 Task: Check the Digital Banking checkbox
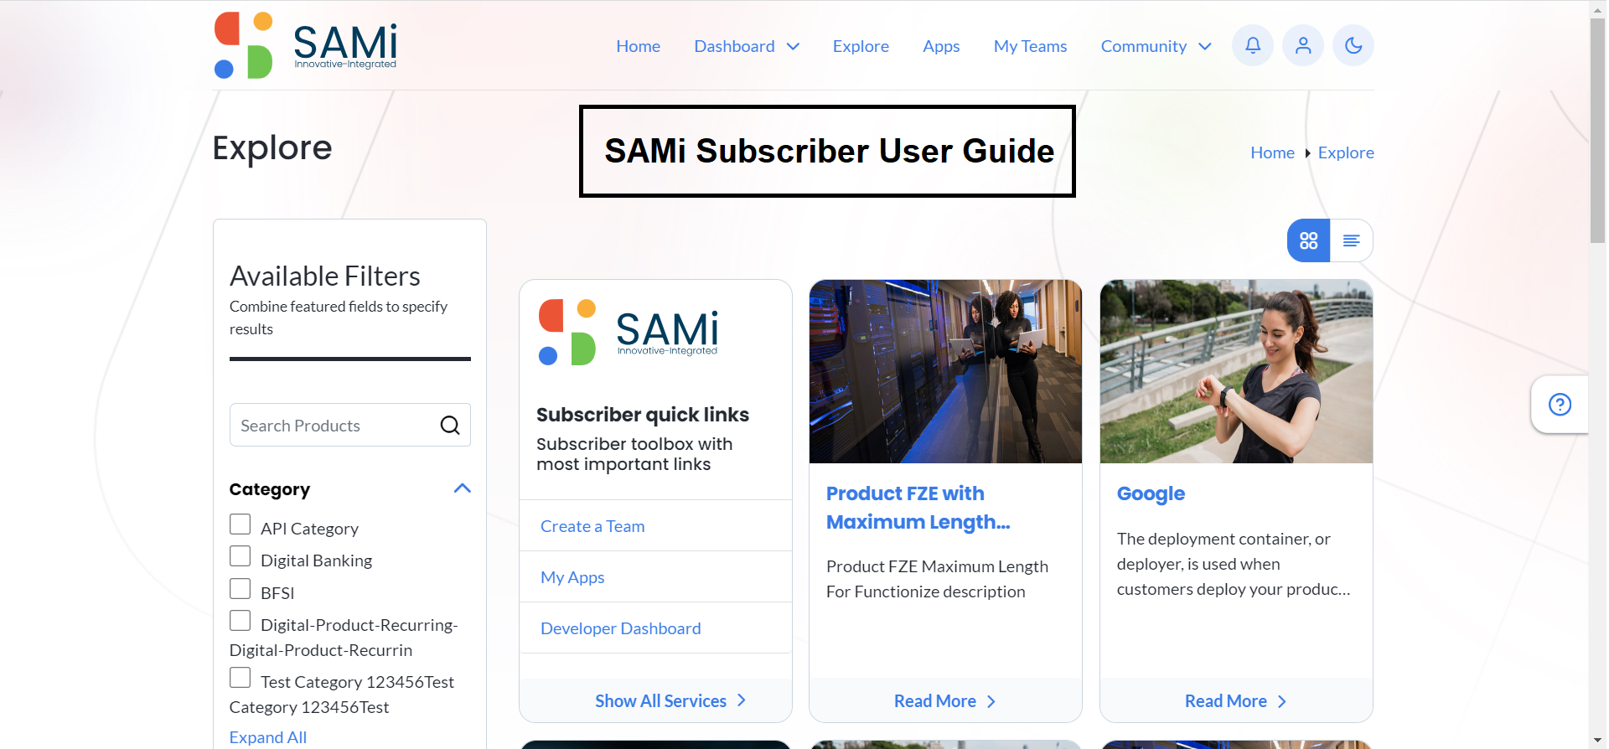click(240, 556)
